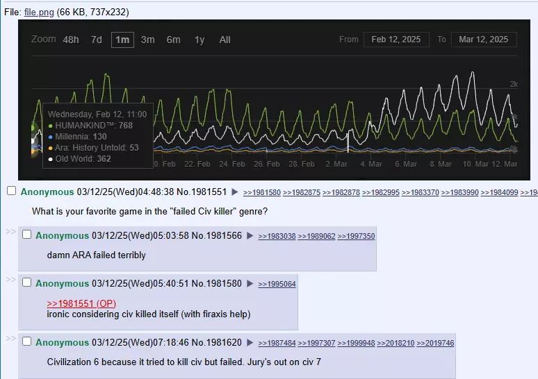Follow backlink >>1982875
This screenshot has height=379, width=538.
(x=302, y=192)
